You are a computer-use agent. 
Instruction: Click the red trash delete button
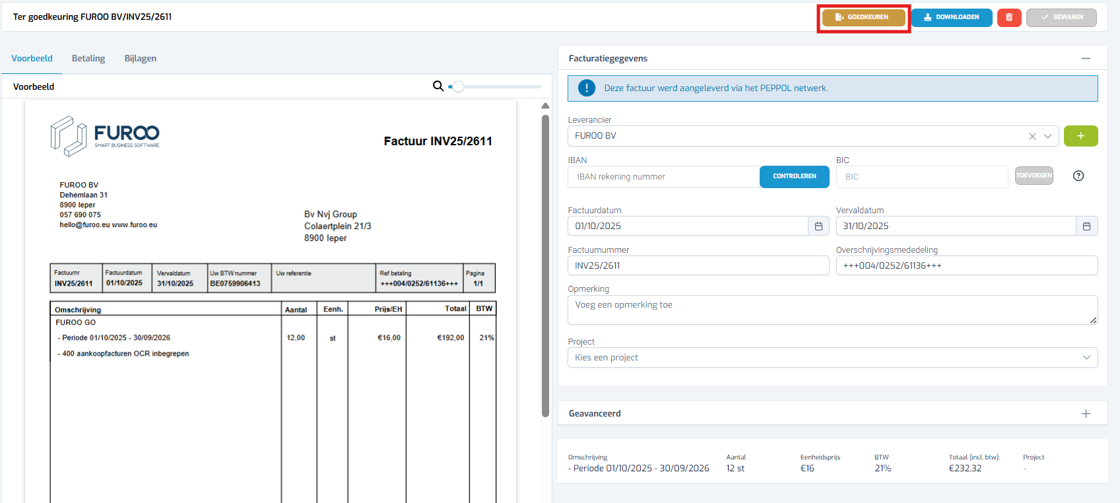(x=1009, y=17)
